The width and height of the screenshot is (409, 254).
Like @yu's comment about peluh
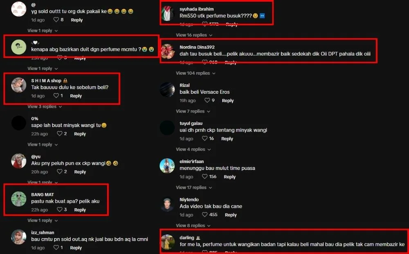60,172
